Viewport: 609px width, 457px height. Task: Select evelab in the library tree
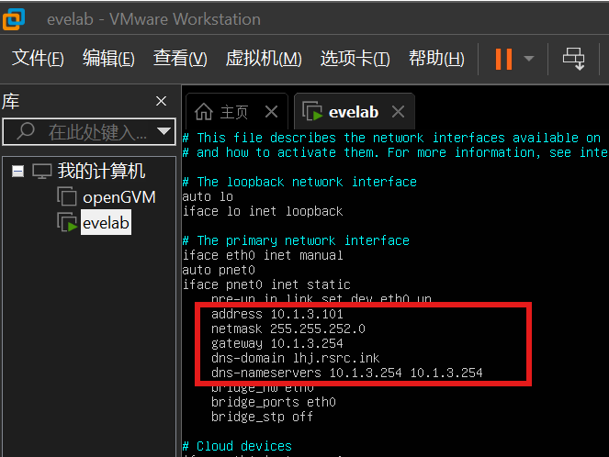click(106, 221)
